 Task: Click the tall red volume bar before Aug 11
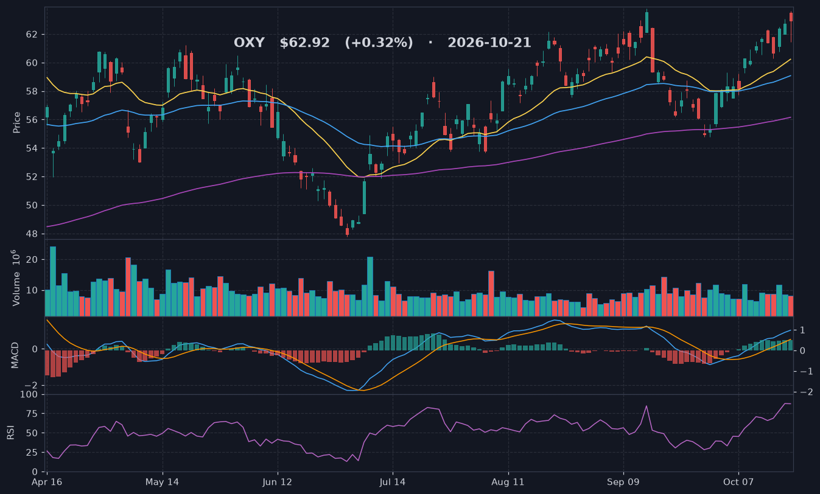pyautogui.click(x=491, y=293)
